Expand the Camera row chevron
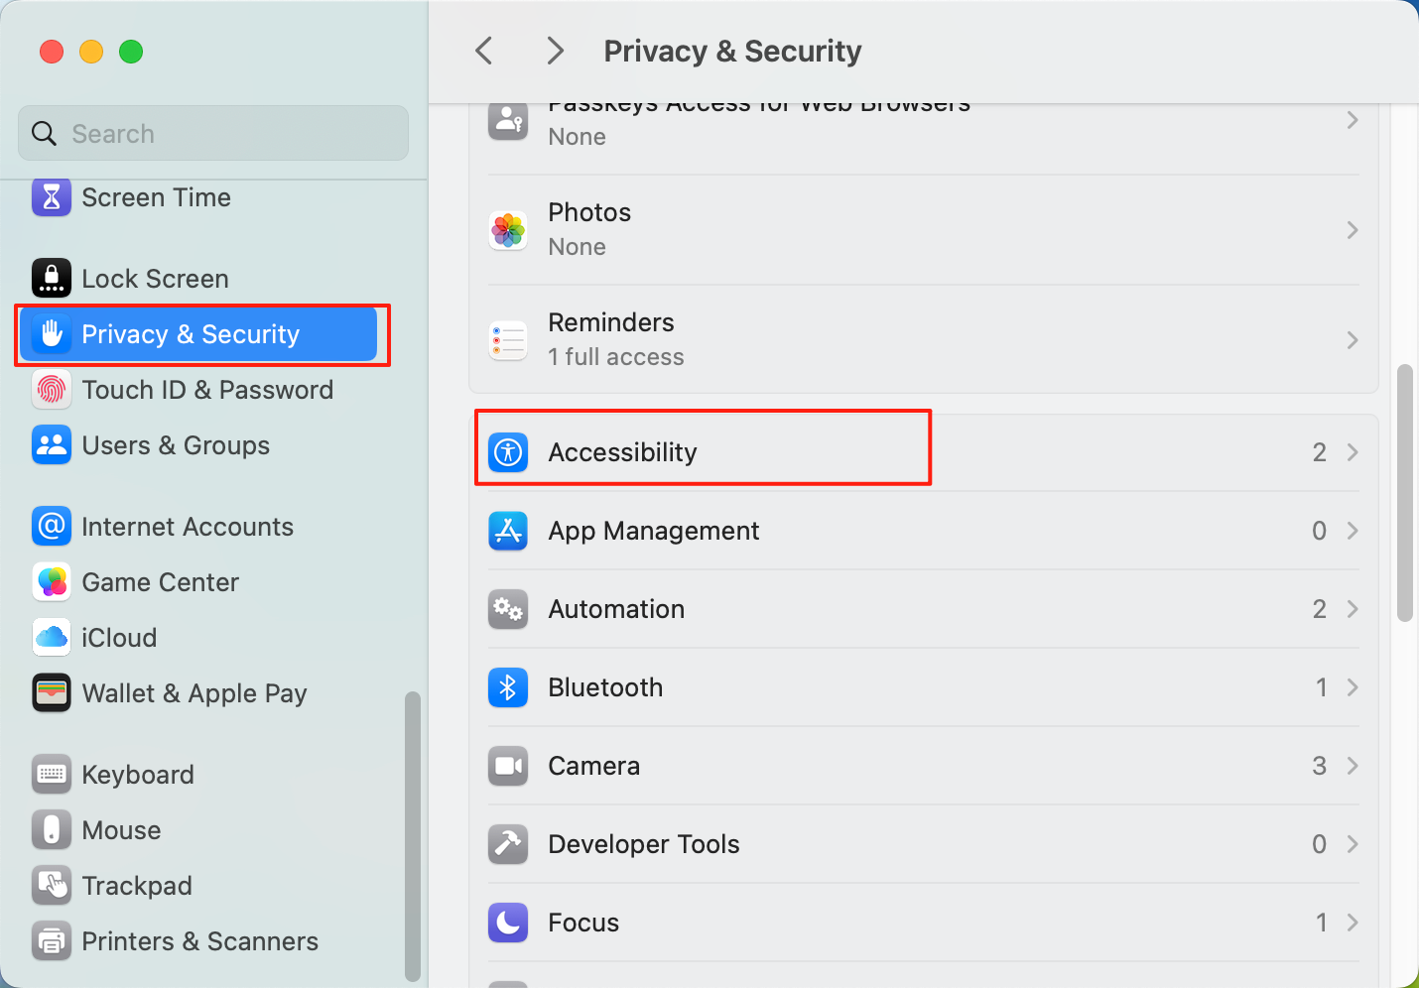Image resolution: width=1419 pixels, height=988 pixels. click(x=1353, y=766)
